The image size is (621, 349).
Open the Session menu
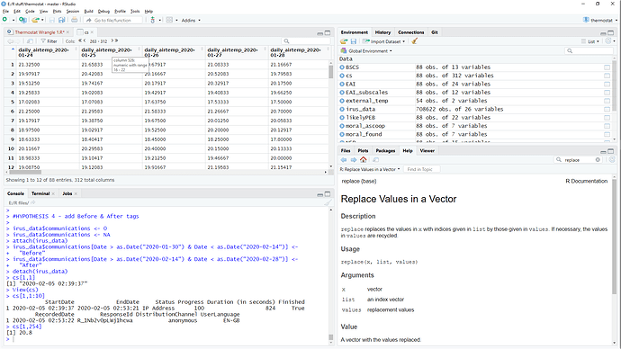pos(73,12)
